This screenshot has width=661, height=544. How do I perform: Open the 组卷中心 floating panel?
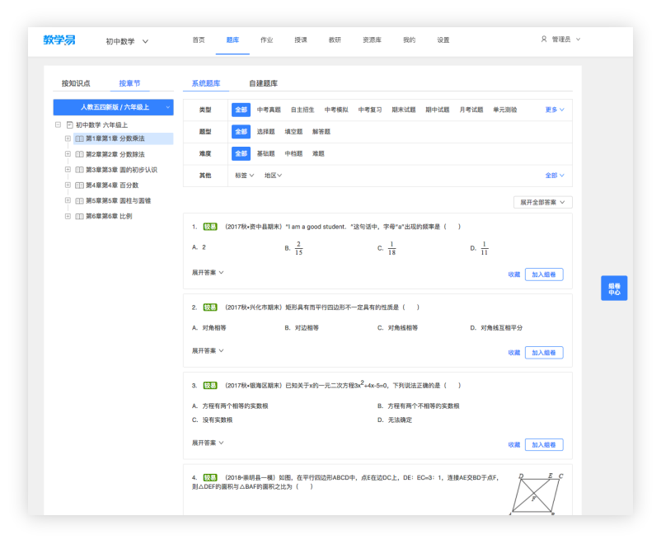pos(614,288)
